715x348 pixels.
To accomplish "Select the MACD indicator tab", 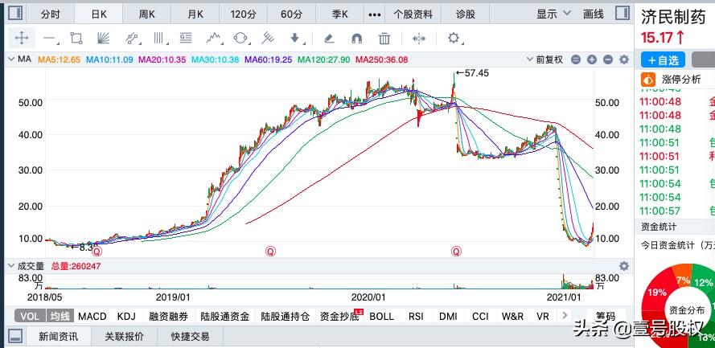I will click(92, 316).
